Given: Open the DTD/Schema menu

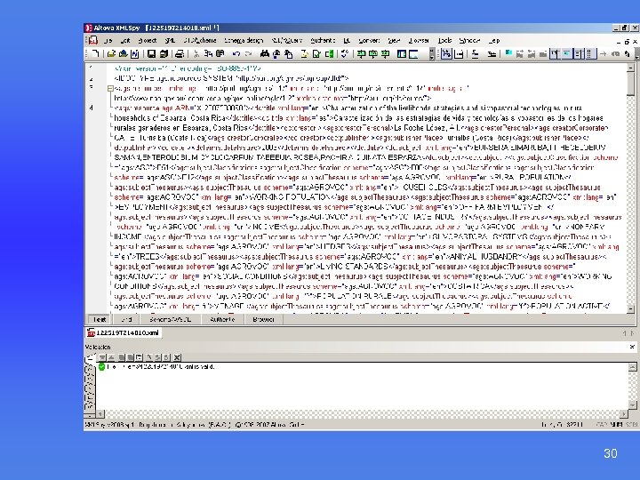Looking at the screenshot, I should [200, 40].
